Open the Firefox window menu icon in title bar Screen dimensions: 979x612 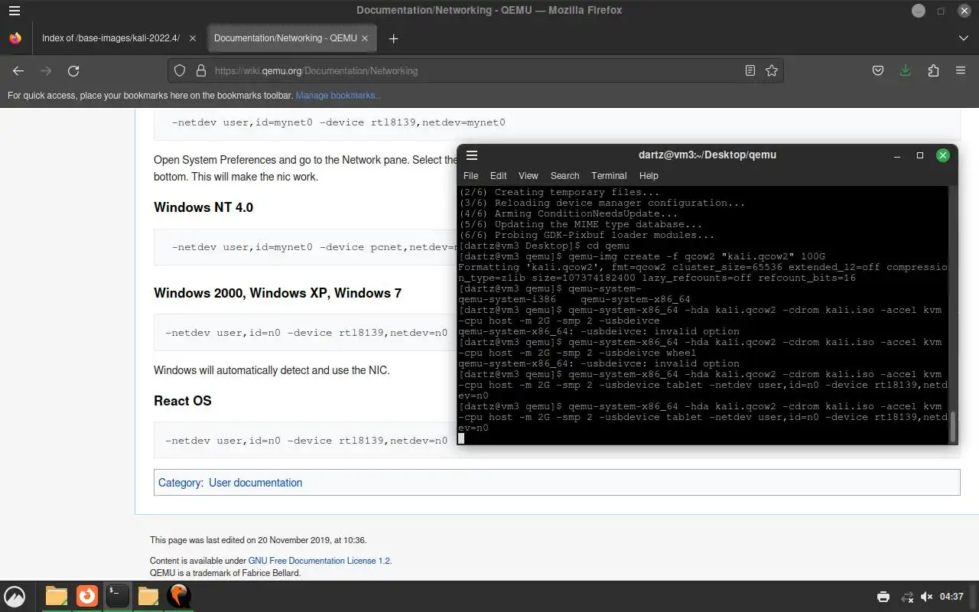(15, 11)
